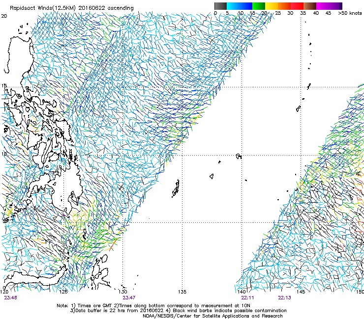
Task: Click longitude label '120' on bottom axis
Action: click(4, 292)
